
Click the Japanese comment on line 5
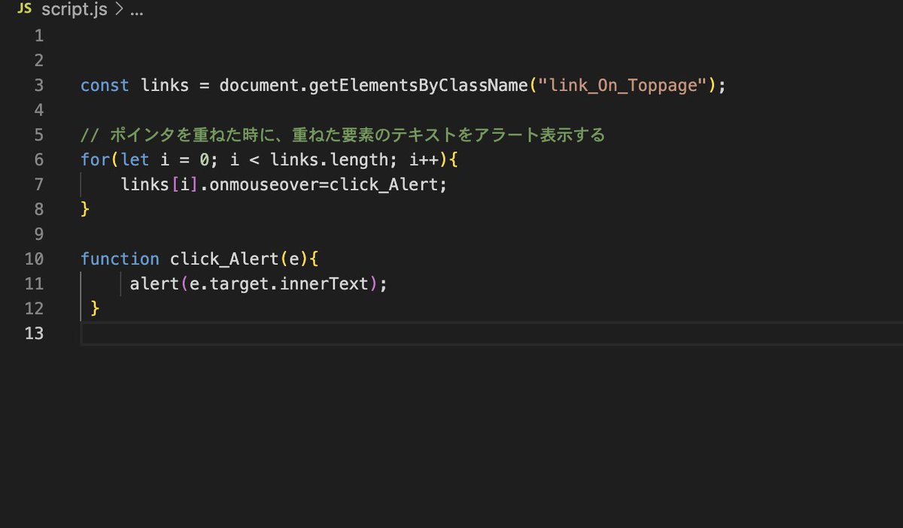(343, 135)
